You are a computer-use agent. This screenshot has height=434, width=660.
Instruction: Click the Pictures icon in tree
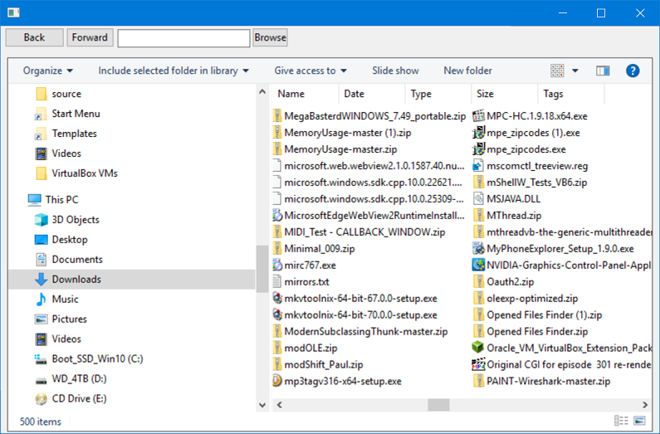[x=42, y=319]
